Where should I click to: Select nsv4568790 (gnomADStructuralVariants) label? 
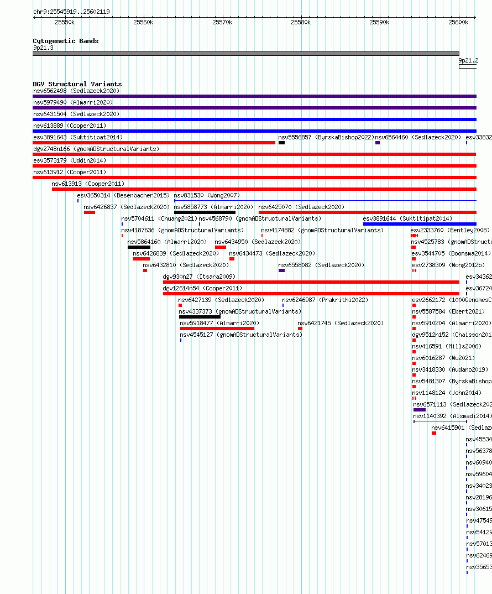pyautogui.click(x=260, y=219)
